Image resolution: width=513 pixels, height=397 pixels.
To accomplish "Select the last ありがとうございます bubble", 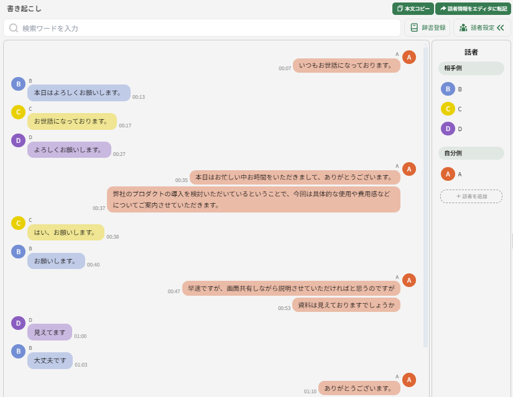I will click(x=359, y=388).
